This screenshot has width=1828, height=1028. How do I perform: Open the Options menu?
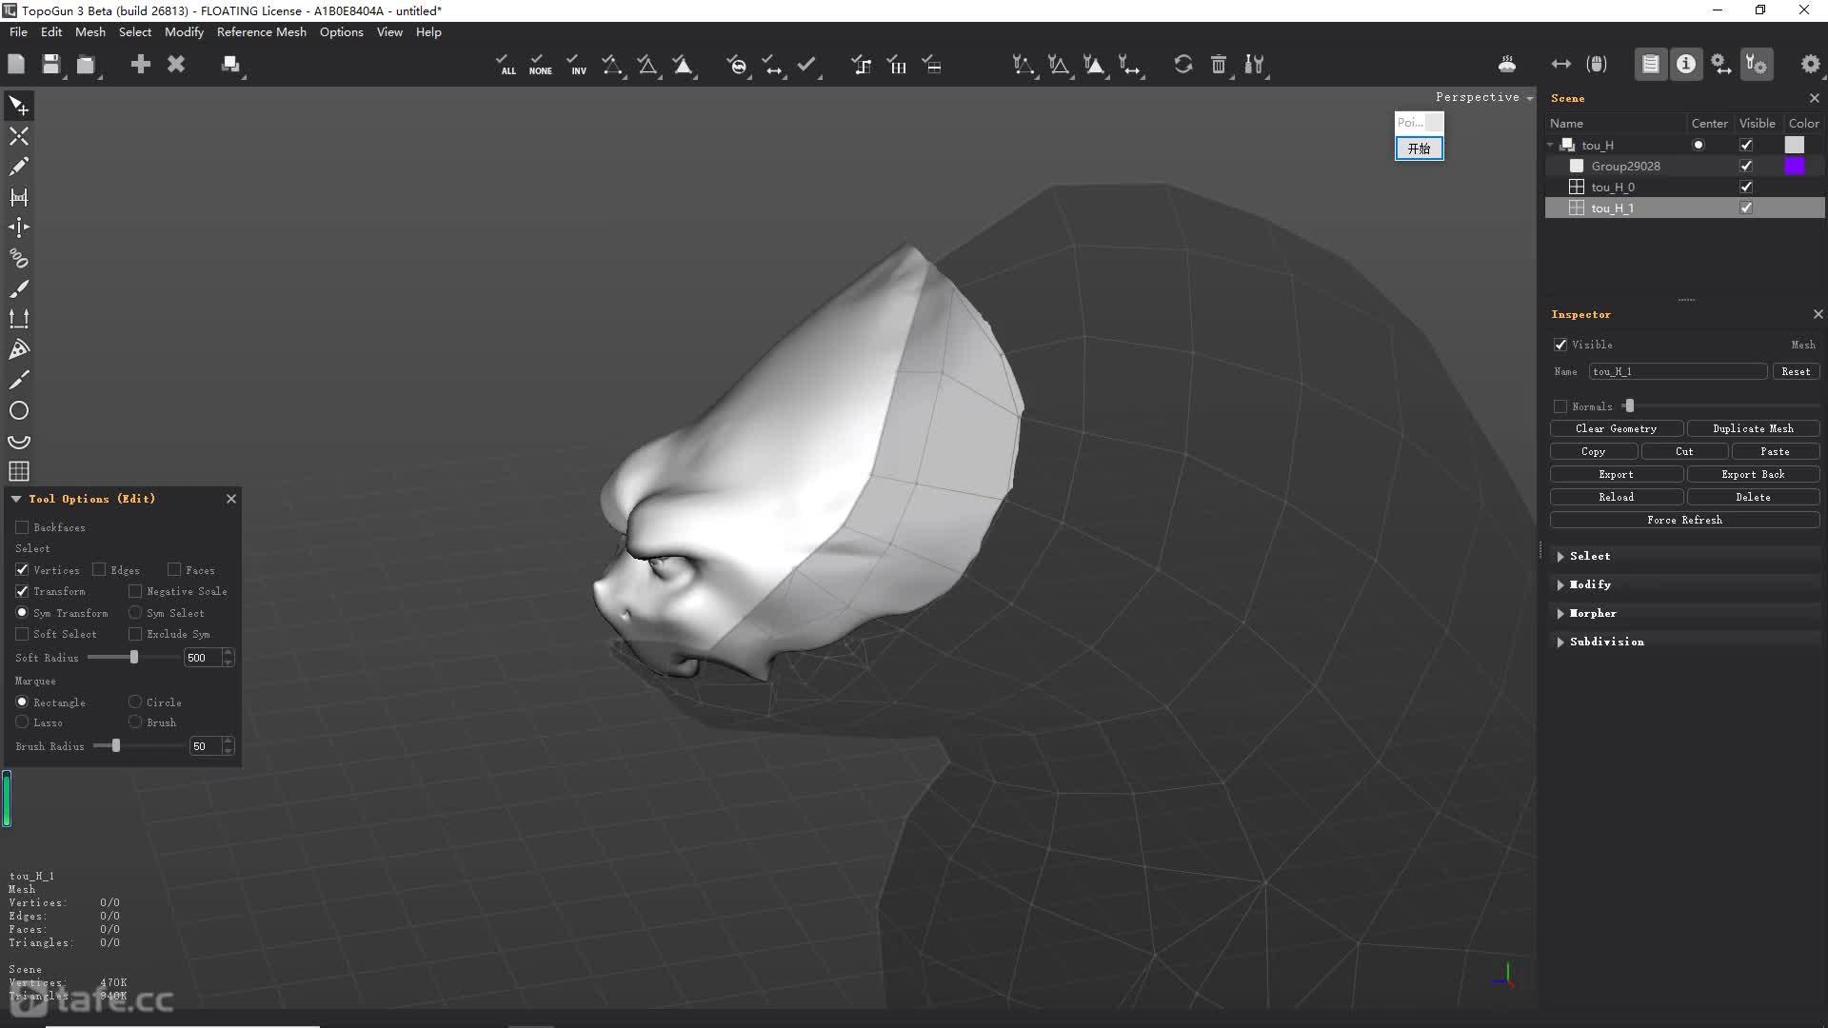341,31
